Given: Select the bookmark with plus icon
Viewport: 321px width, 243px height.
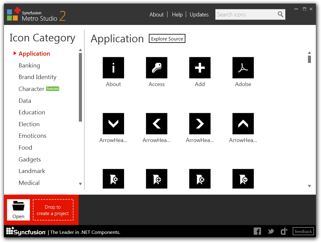Looking at the screenshot, I should [157, 179].
